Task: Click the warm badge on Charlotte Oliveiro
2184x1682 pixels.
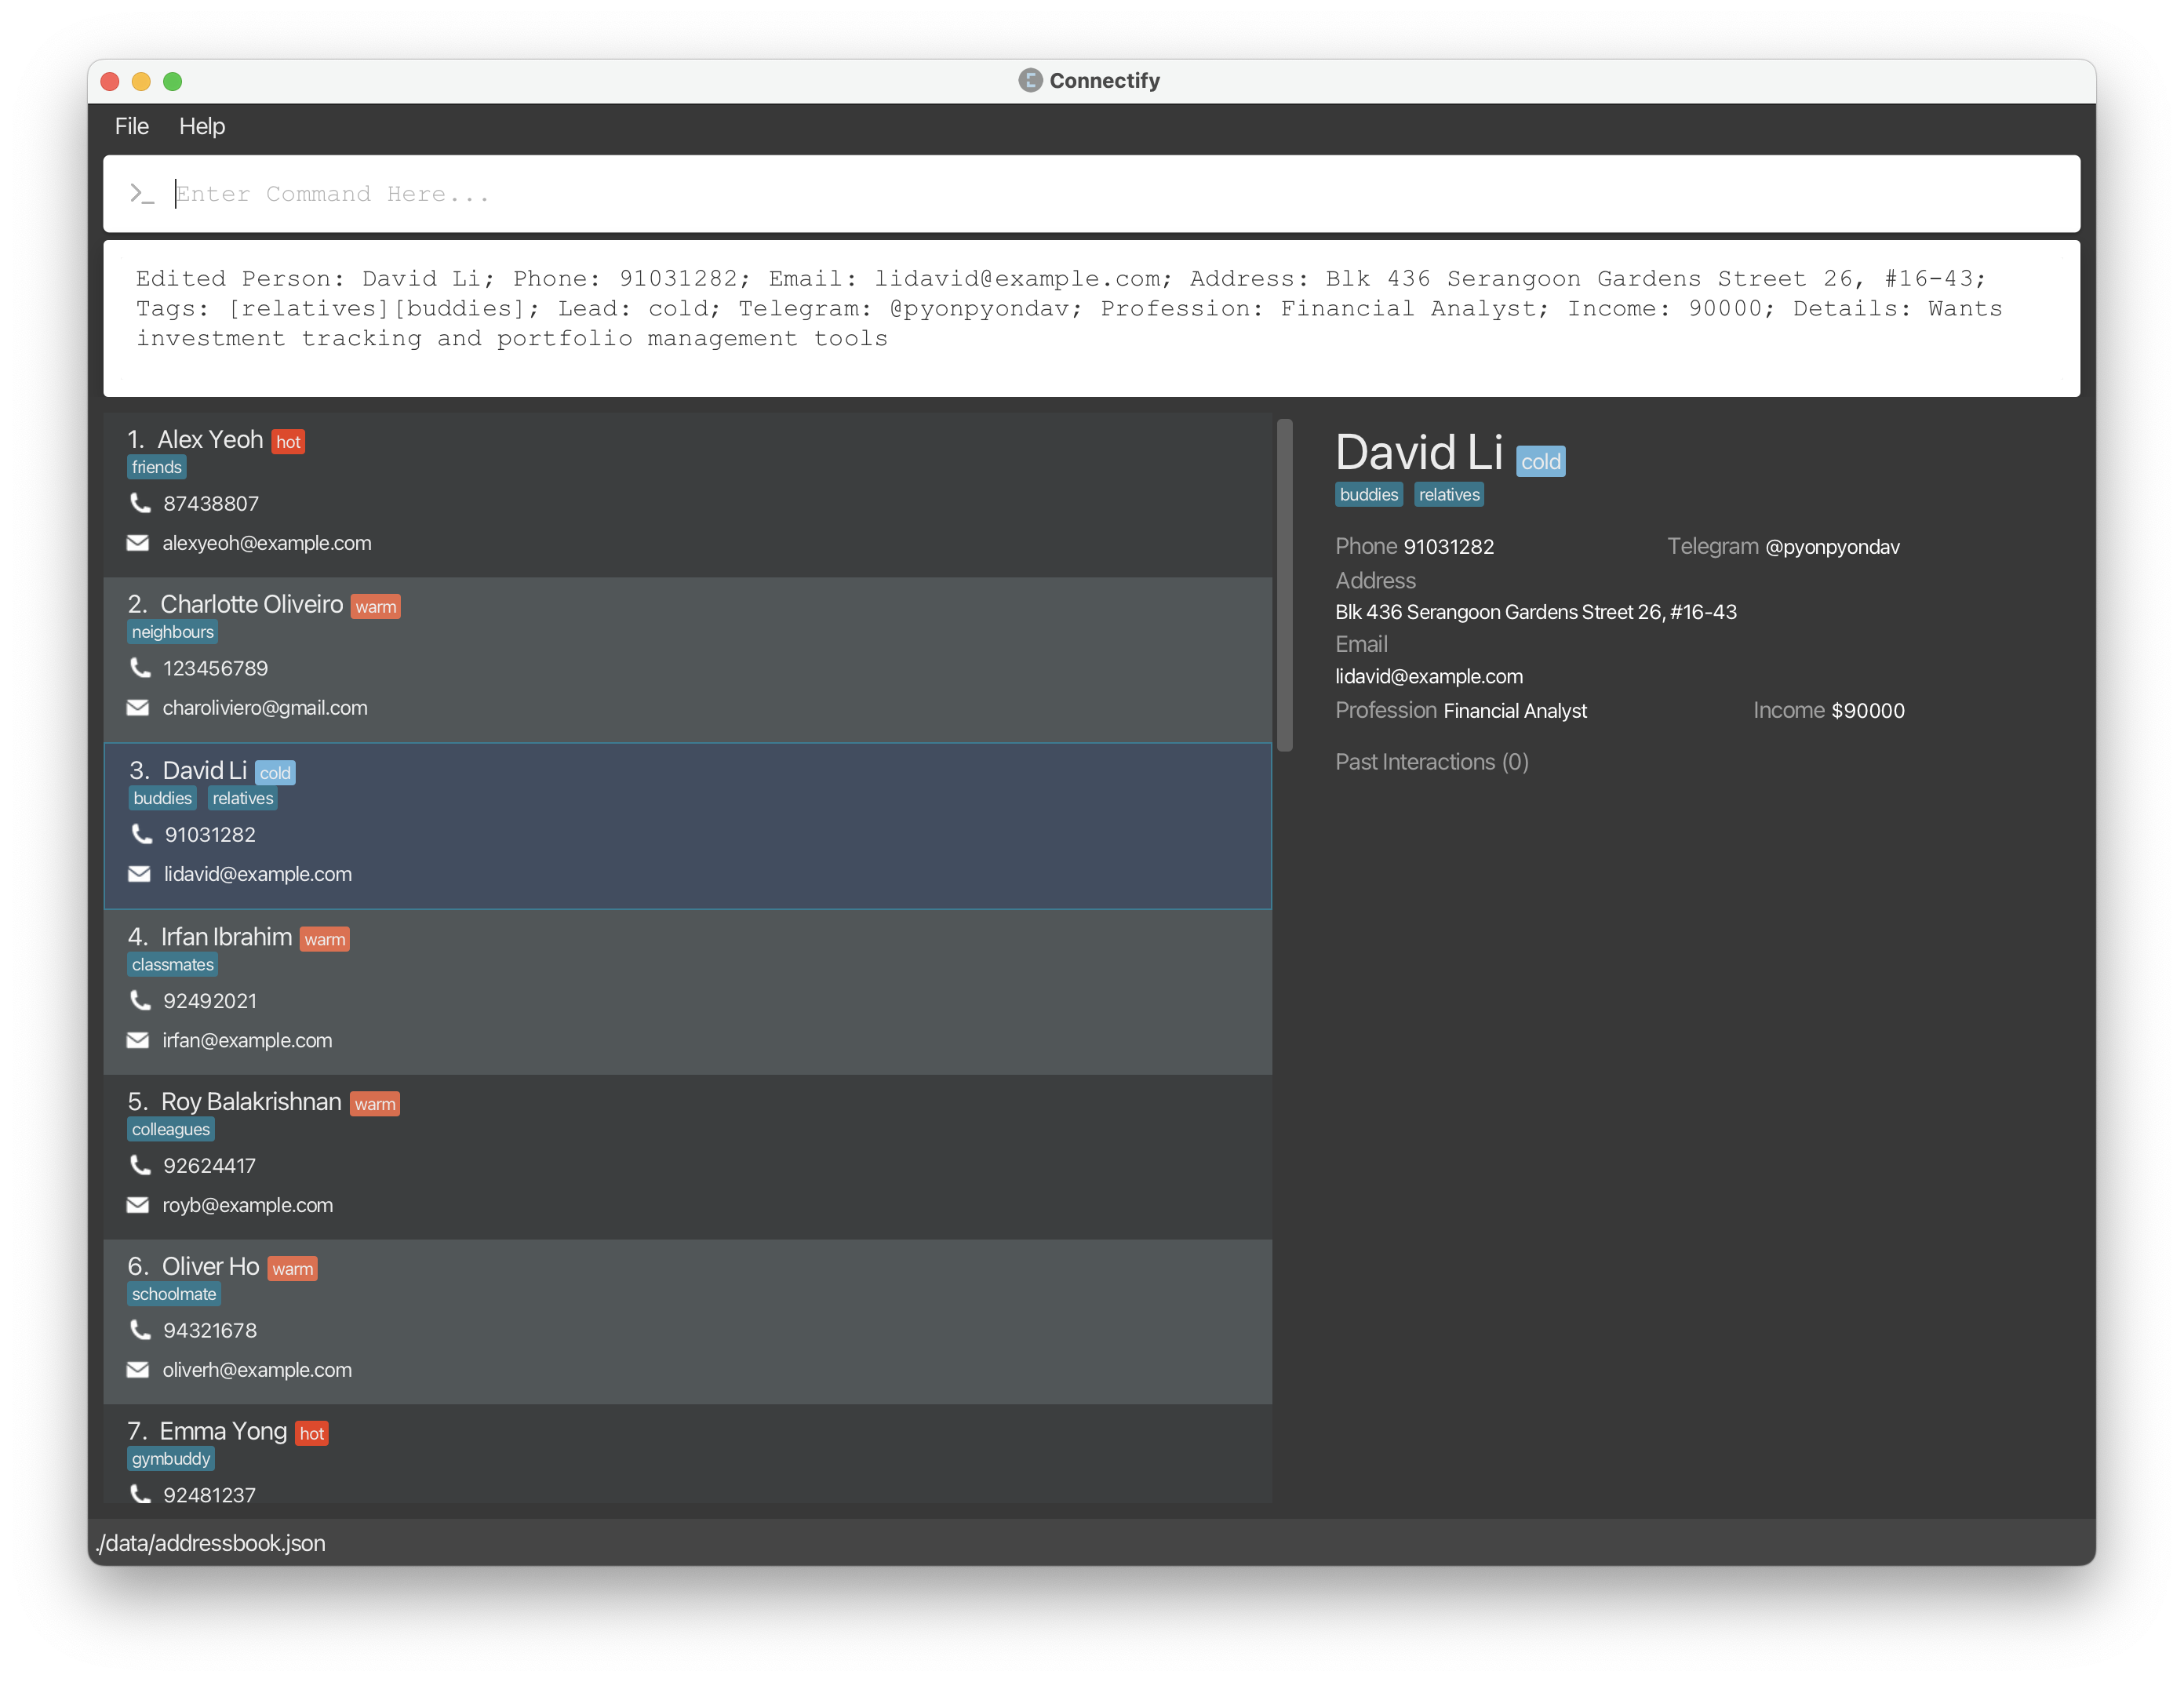Action: (377, 606)
